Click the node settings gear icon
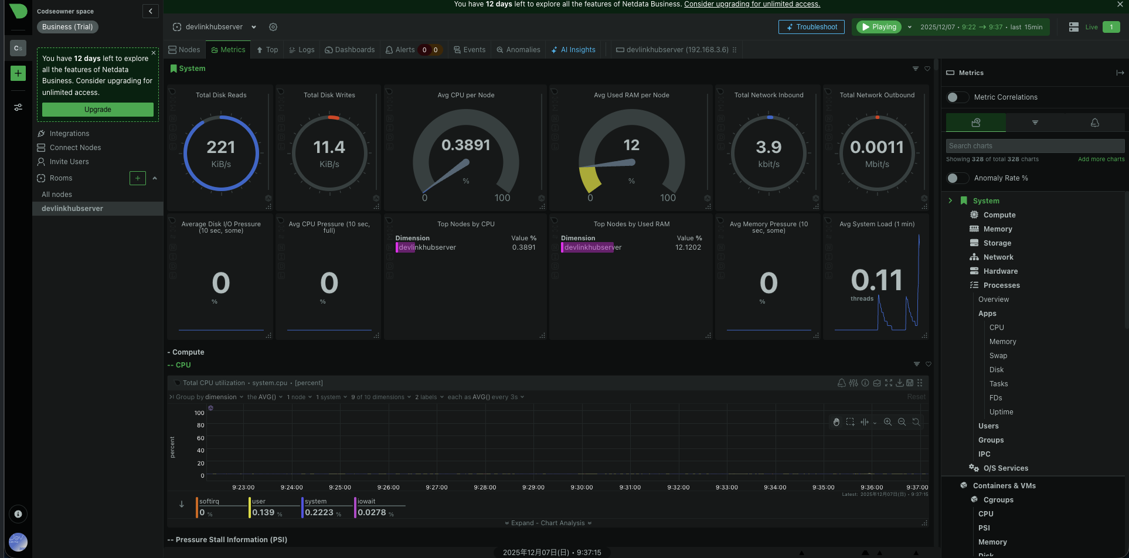Image resolution: width=1129 pixels, height=558 pixels. pyautogui.click(x=273, y=27)
